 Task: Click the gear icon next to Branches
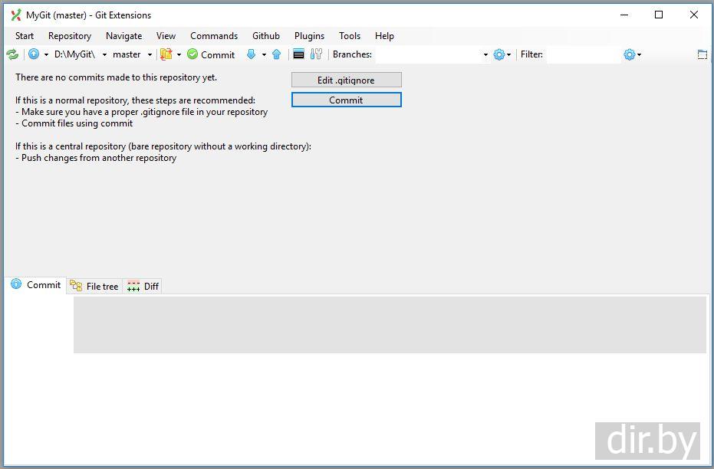click(499, 54)
